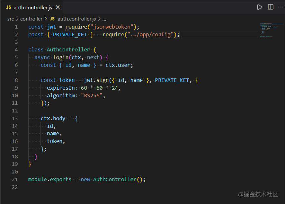Click AuthController in the class declaration
285x204 pixels.
point(68,49)
